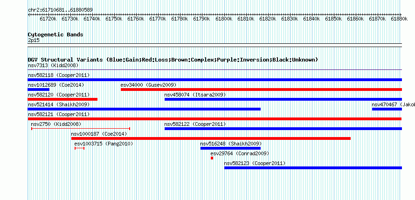The width and height of the screenshot is (415, 200).
Task: Select the 2p15 cytogenetic band label
Action: [x=34, y=41]
